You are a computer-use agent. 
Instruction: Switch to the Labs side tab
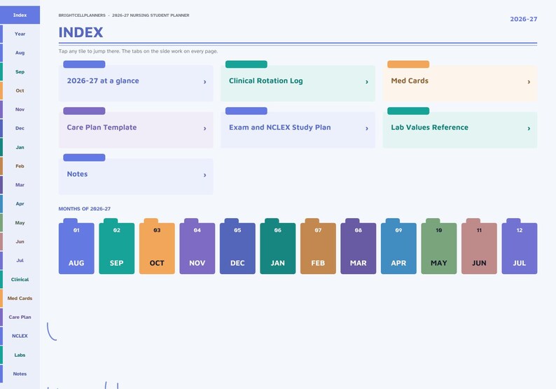point(20,355)
